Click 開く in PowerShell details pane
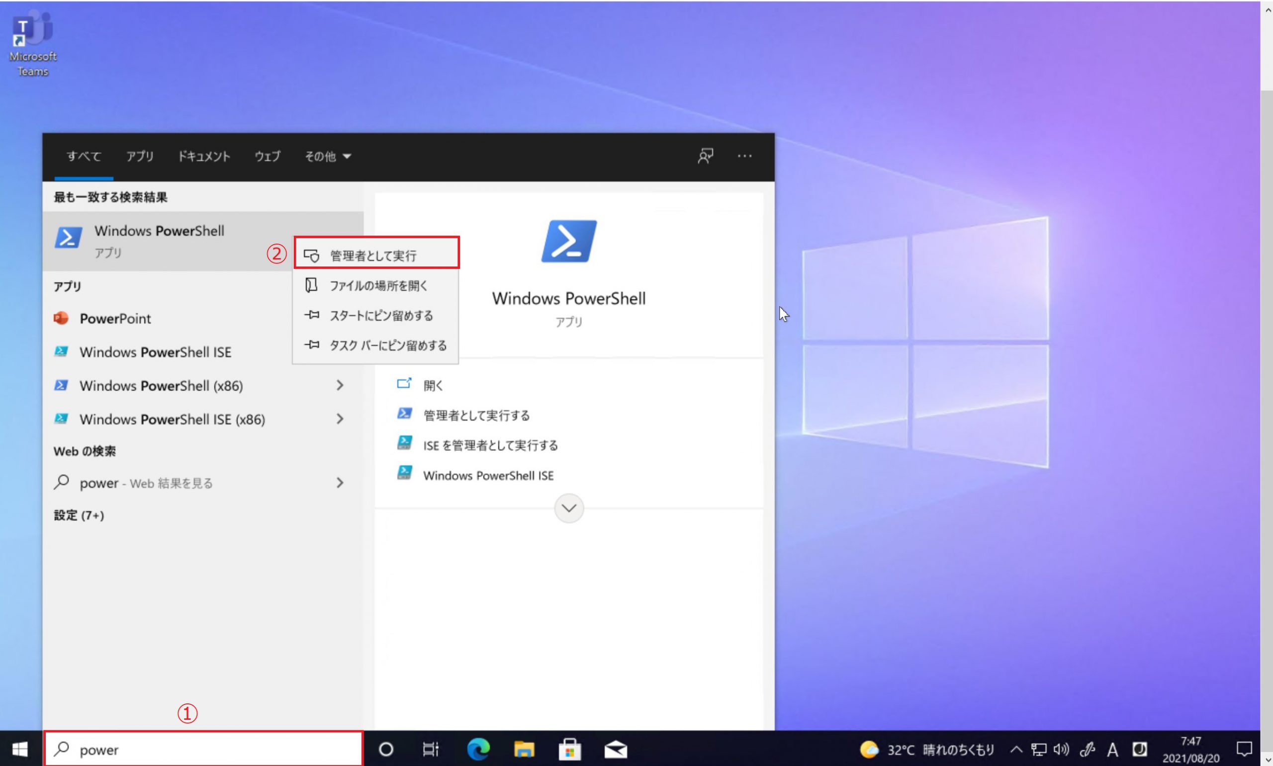 click(433, 385)
